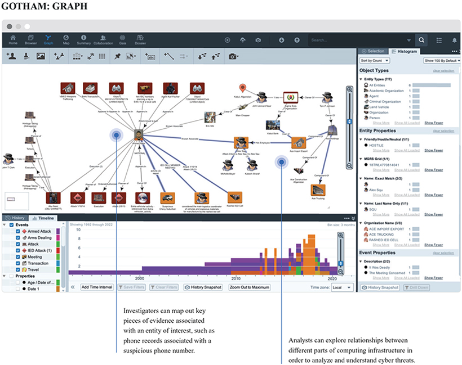The width and height of the screenshot is (462, 365).
Task: Open the Dossier application icon
Action: (140, 39)
